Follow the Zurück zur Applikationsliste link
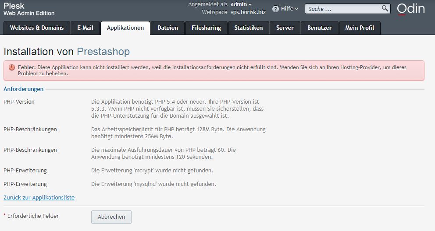The image size is (435, 231). (x=39, y=197)
